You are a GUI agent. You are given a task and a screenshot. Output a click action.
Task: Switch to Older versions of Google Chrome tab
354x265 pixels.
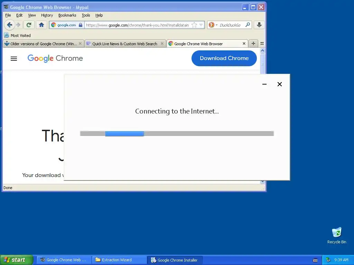click(x=43, y=44)
